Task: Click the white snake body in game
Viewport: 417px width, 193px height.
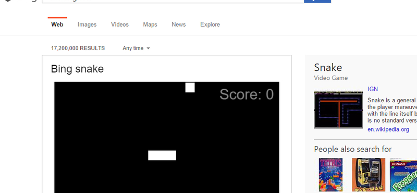Action: (162, 155)
